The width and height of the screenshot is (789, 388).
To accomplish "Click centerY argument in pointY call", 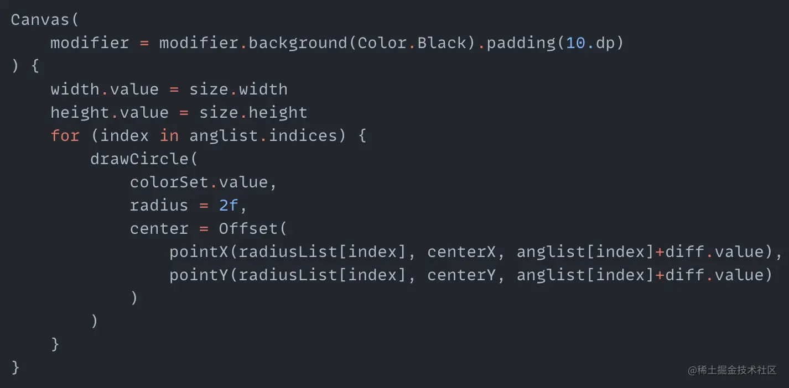I will (x=461, y=275).
